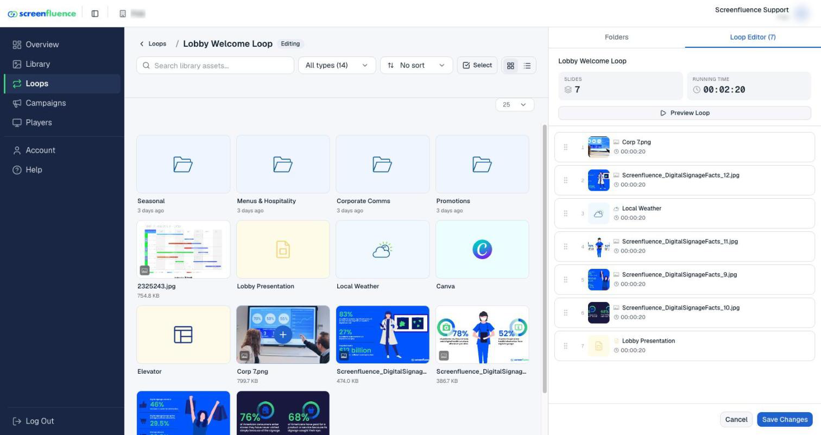This screenshot has width=821, height=435.
Task: Open the Corporate Comms folder
Action: [382, 164]
